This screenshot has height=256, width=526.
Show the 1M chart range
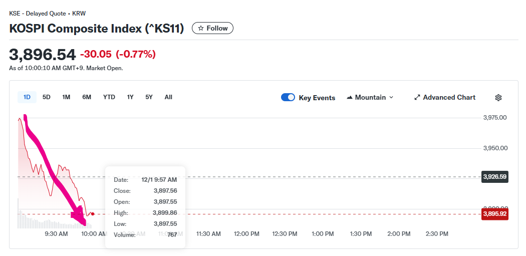point(66,97)
